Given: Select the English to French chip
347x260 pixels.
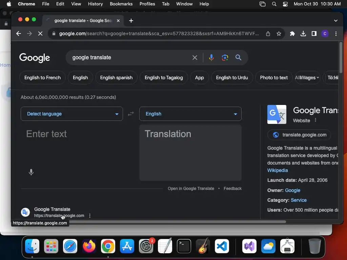Looking at the screenshot, I should point(42,78).
